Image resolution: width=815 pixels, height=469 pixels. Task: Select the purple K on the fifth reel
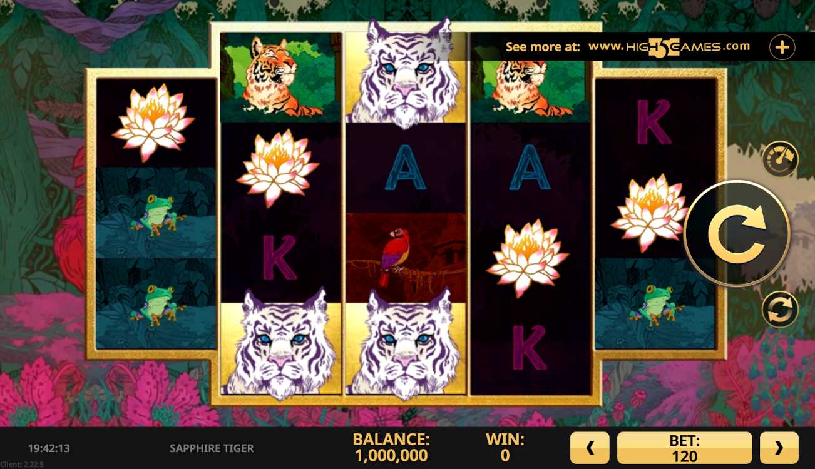click(654, 122)
